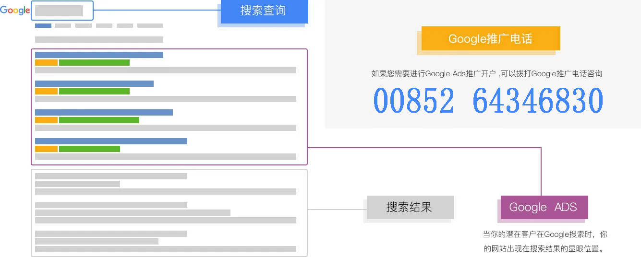The height and width of the screenshot is (257, 641).
Task: Click the search input box beside Google logo
Action: coord(62,11)
